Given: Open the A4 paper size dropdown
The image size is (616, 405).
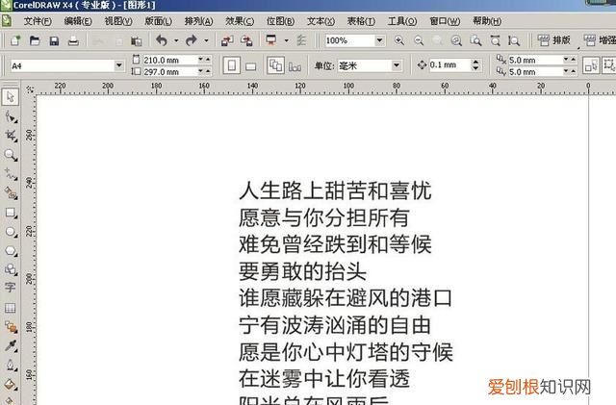Looking at the screenshot, I should [118, 65].
